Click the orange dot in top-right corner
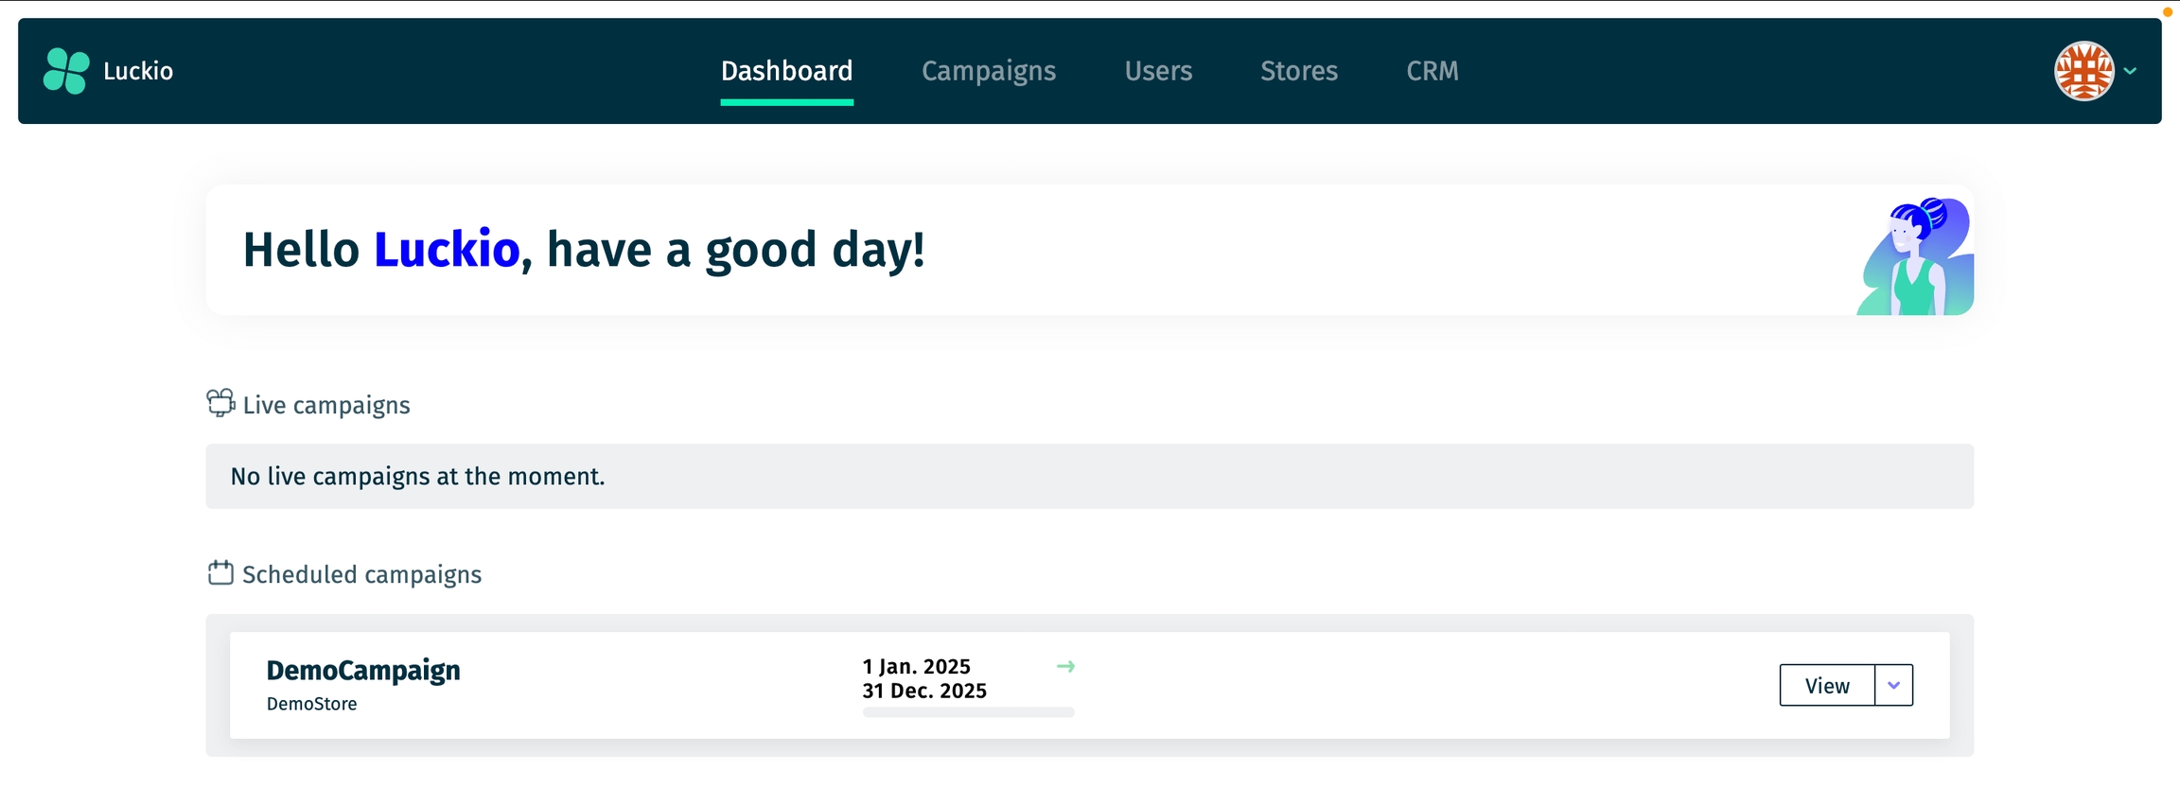Image resolution: width=2180 pixels, height=806 pixels. 2168,12
